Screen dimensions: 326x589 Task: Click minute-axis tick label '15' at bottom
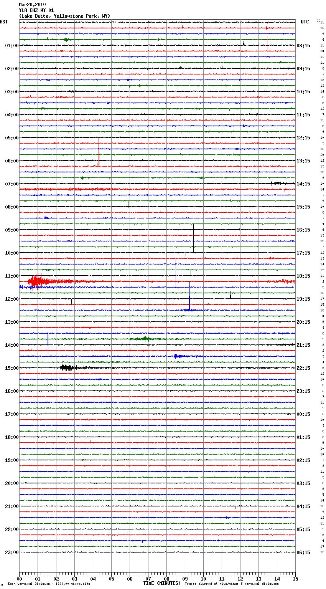tap(295, 579)
